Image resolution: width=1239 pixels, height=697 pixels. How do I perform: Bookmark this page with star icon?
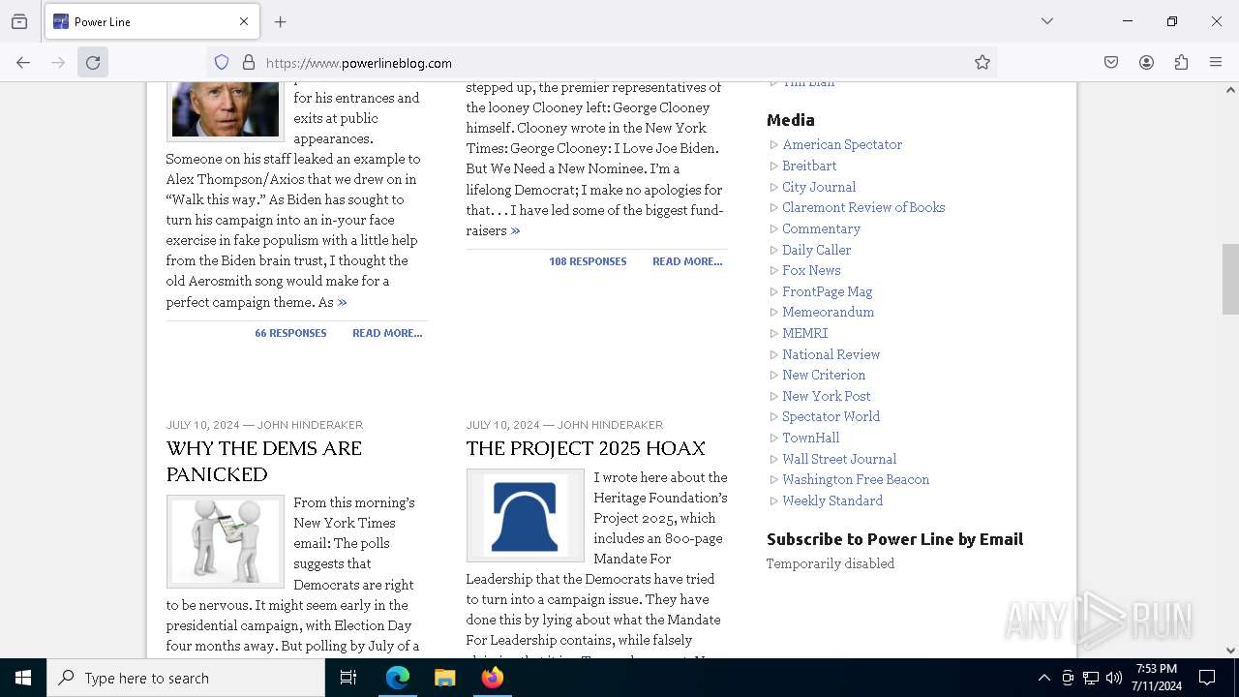[982, 63]
